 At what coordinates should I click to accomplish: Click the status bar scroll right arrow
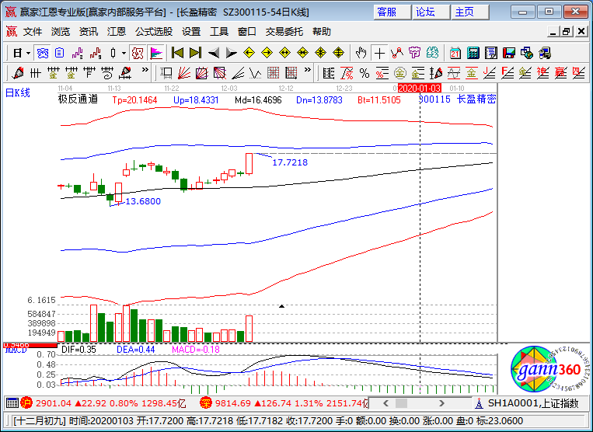[441, 403]
